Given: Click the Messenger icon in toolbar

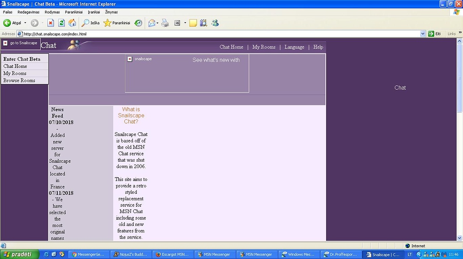Looking at the screenshot, I should (215, 23).
